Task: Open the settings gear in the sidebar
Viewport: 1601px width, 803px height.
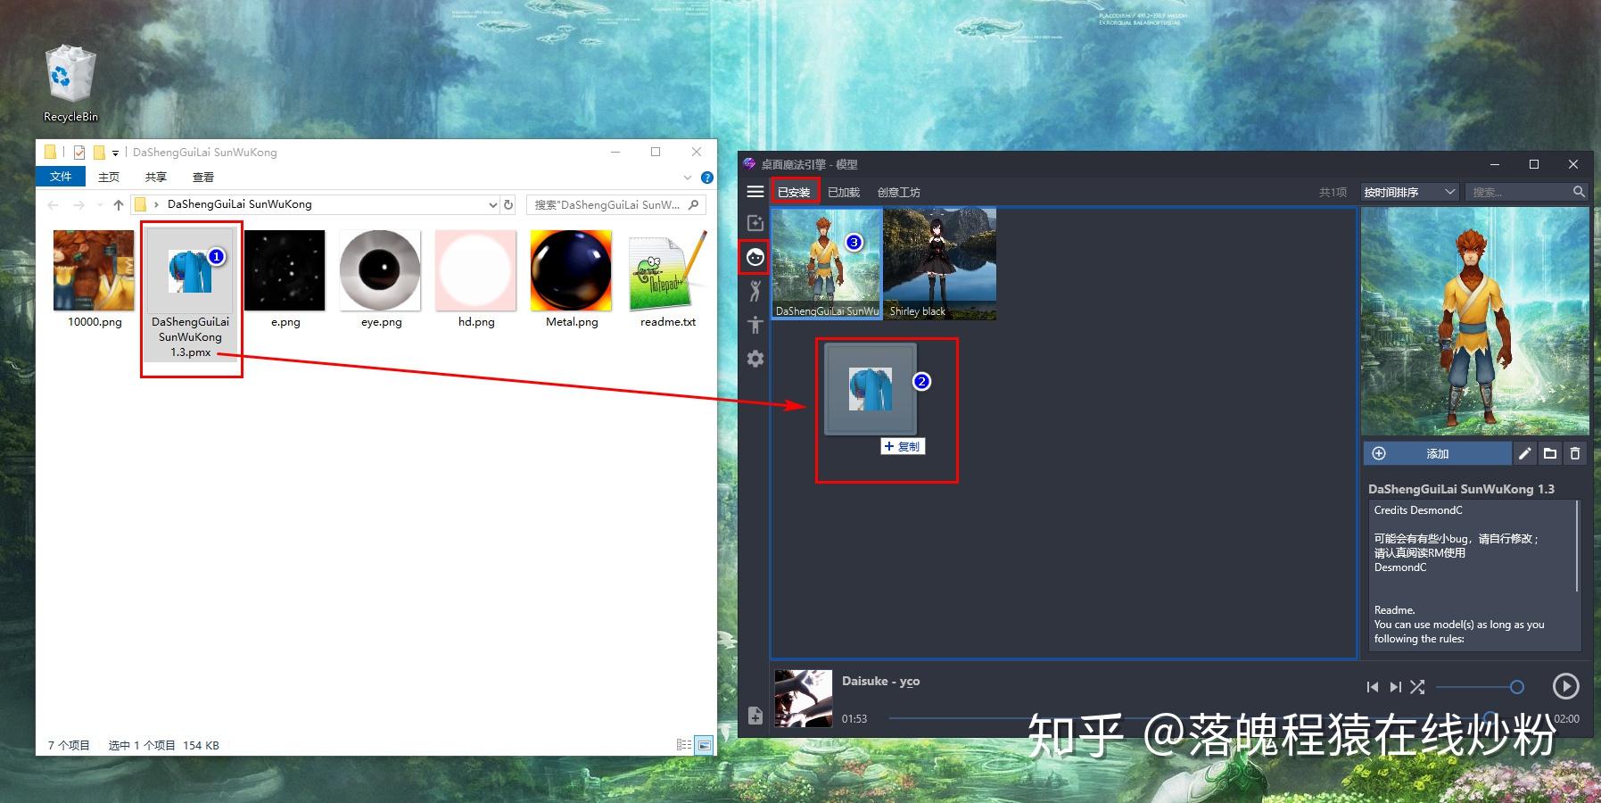Action: click(755, 359)
